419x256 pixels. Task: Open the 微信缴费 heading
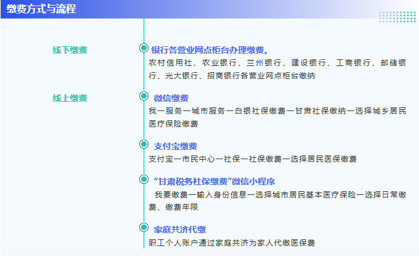(x=171, y=98)
